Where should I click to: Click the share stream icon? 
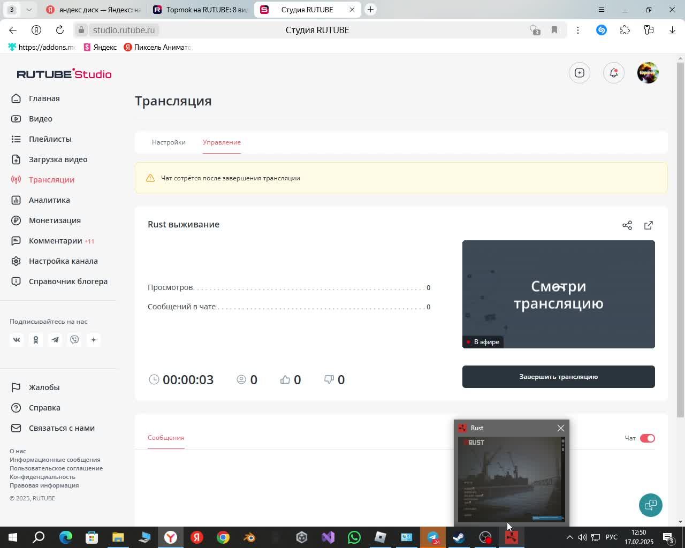627,225
